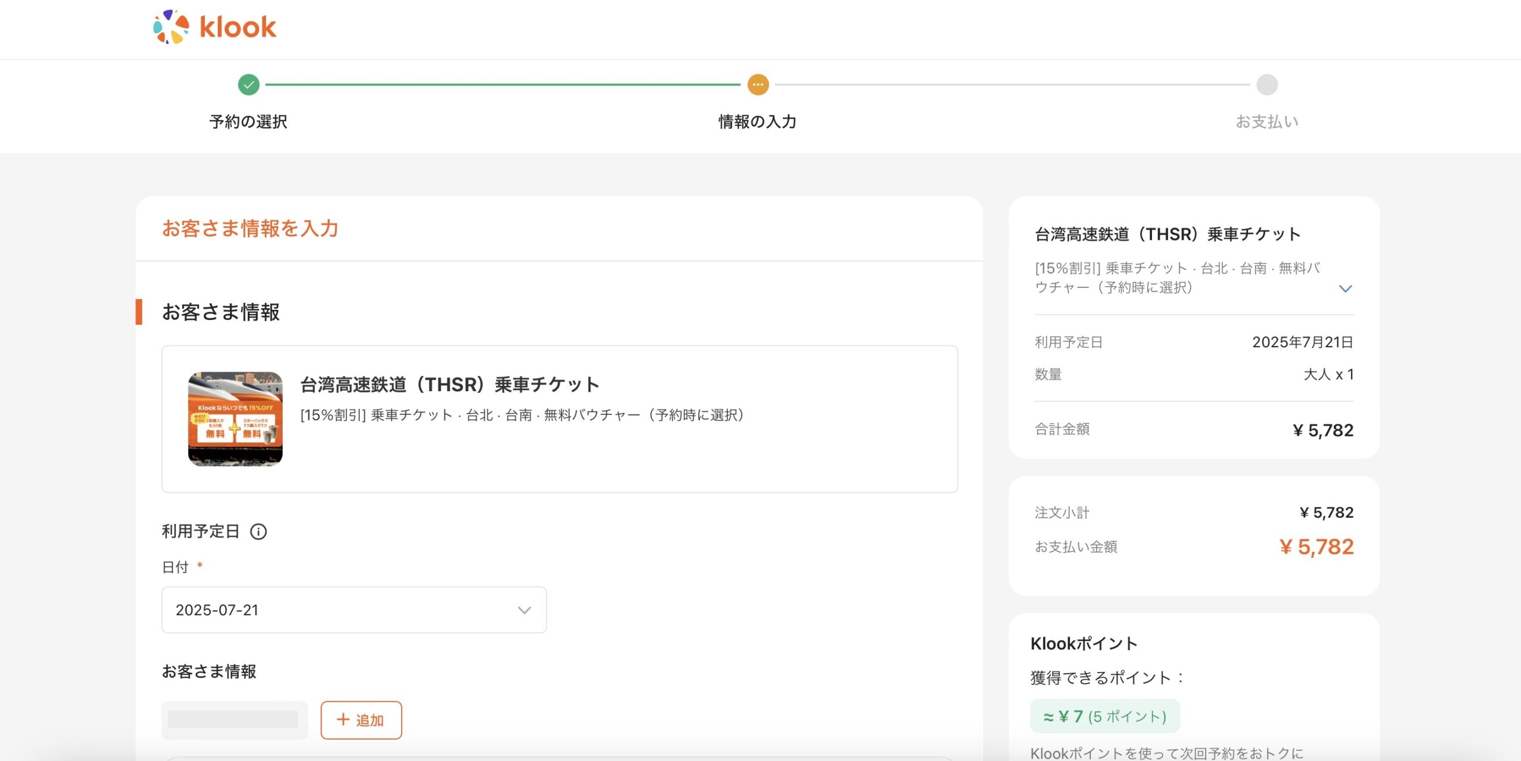Click the ≈ ¥ 7 (5 ポイント) badge
The width and height of the screenshot is (1521, 761).
coord(1105,716)
